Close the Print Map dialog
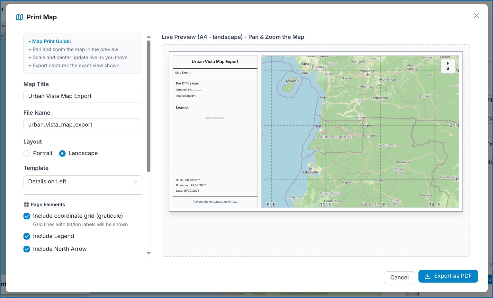493x298 pixels. tap(476, 15)
